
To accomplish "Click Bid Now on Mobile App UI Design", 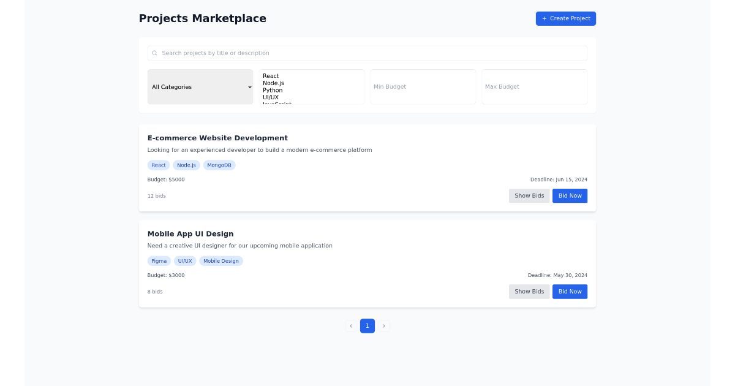I will pyautogui.click(x=570, y=292).
